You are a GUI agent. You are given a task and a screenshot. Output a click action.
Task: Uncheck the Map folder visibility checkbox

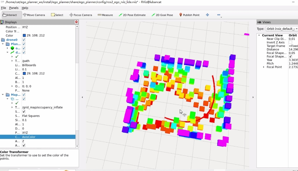tap(24, 95)
